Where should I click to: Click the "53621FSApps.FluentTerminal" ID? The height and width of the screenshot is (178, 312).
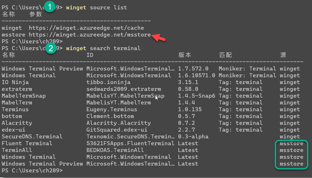click(130, 143)
